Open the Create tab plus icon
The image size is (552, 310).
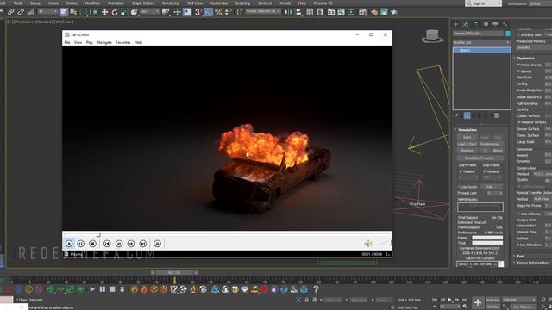tap(456, 24)
